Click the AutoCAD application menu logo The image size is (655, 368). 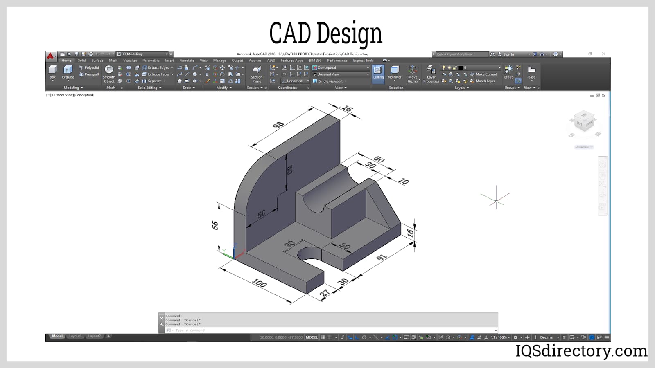click(x=50, y=56)
